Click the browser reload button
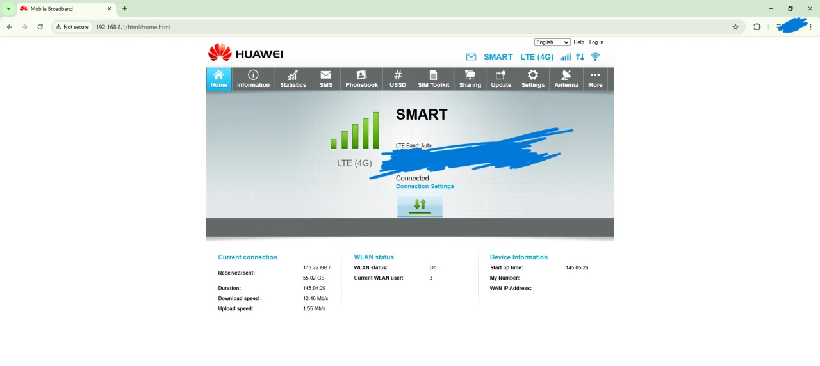The height and width of the screenshot is (366, 820). (40, 27)
